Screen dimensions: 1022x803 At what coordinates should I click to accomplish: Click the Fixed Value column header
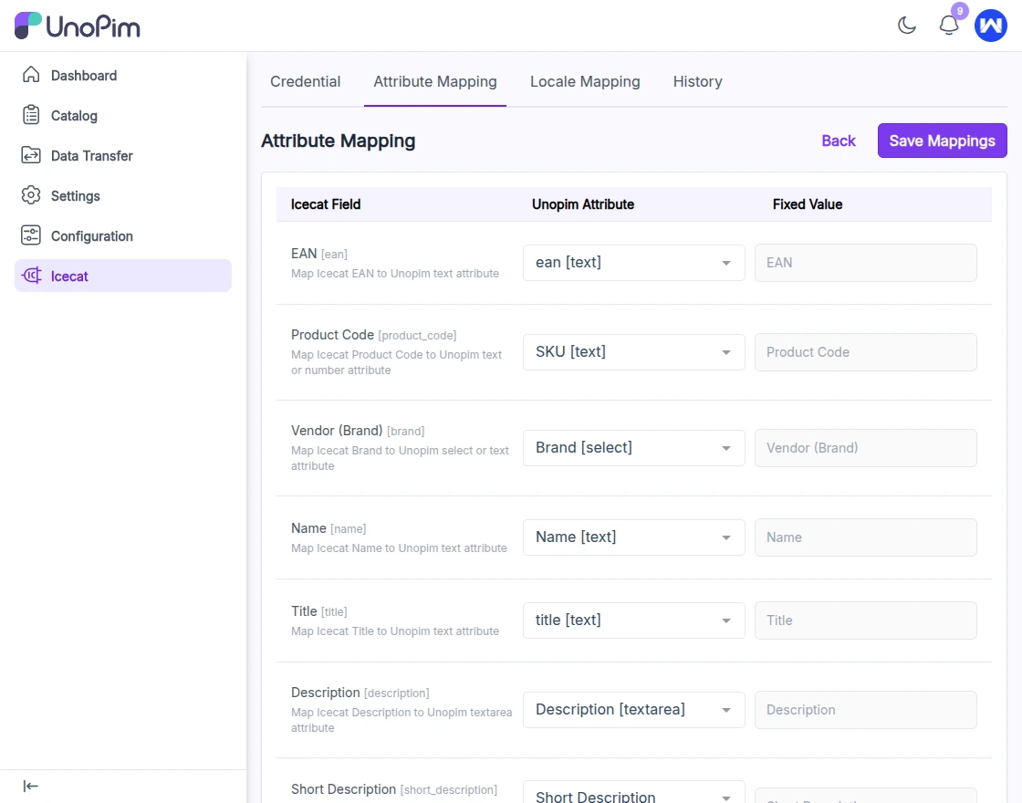pyautogui.click(x=807, y=204)
